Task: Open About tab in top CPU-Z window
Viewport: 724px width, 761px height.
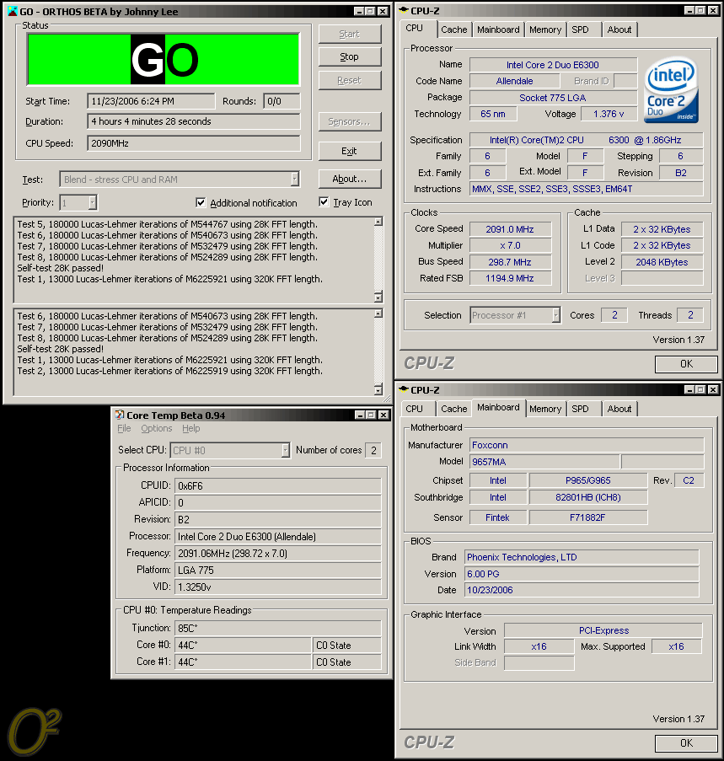Action: click(619, 29)
